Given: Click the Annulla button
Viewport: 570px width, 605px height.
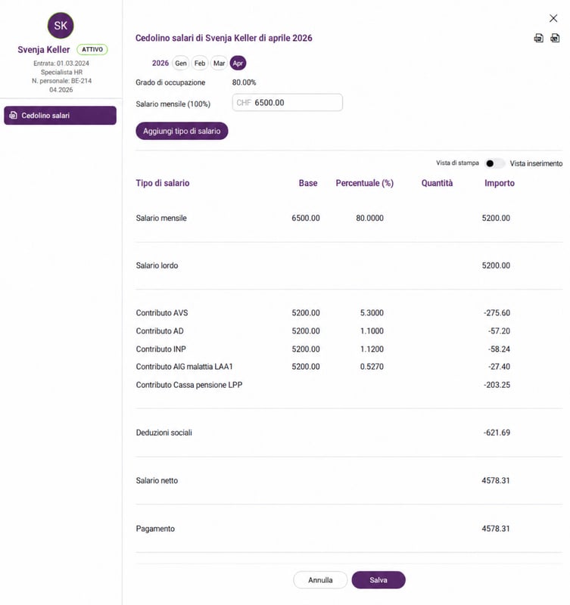Looking at the screenshot, I should (320, 580).
